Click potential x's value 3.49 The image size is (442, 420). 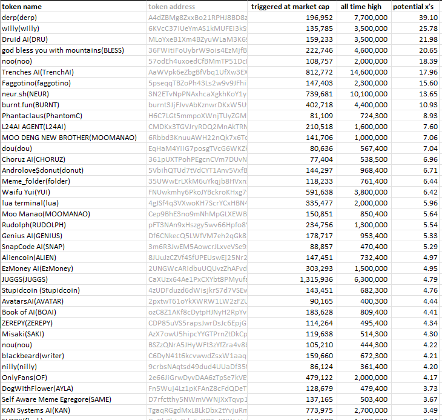pos(415,410)
